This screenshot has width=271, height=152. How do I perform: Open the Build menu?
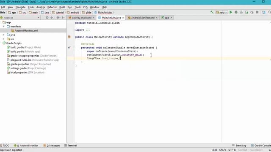tap(62, 7)
